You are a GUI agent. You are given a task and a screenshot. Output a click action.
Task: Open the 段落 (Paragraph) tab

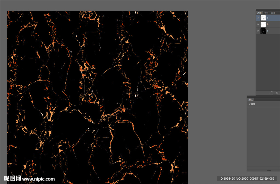[273, 13]
